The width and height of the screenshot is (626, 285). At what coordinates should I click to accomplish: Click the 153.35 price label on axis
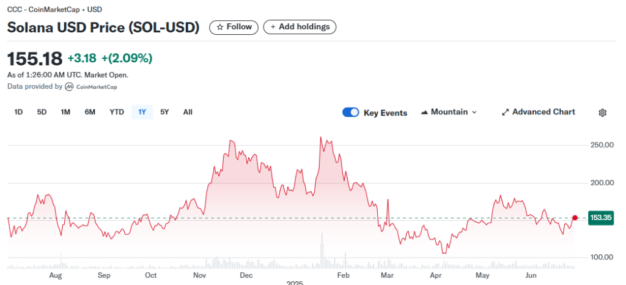(x=600, y=218)
